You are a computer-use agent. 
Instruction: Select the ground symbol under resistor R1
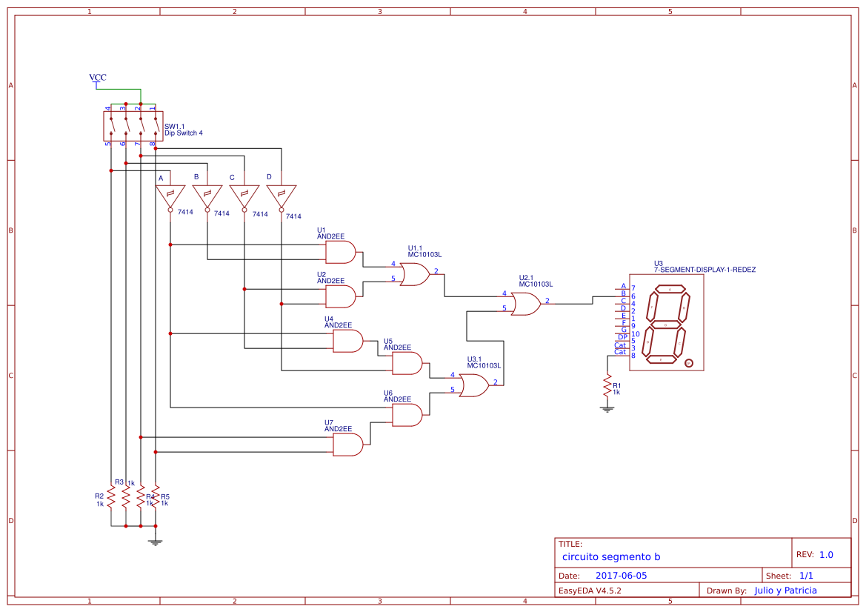(x=607, y=408)
